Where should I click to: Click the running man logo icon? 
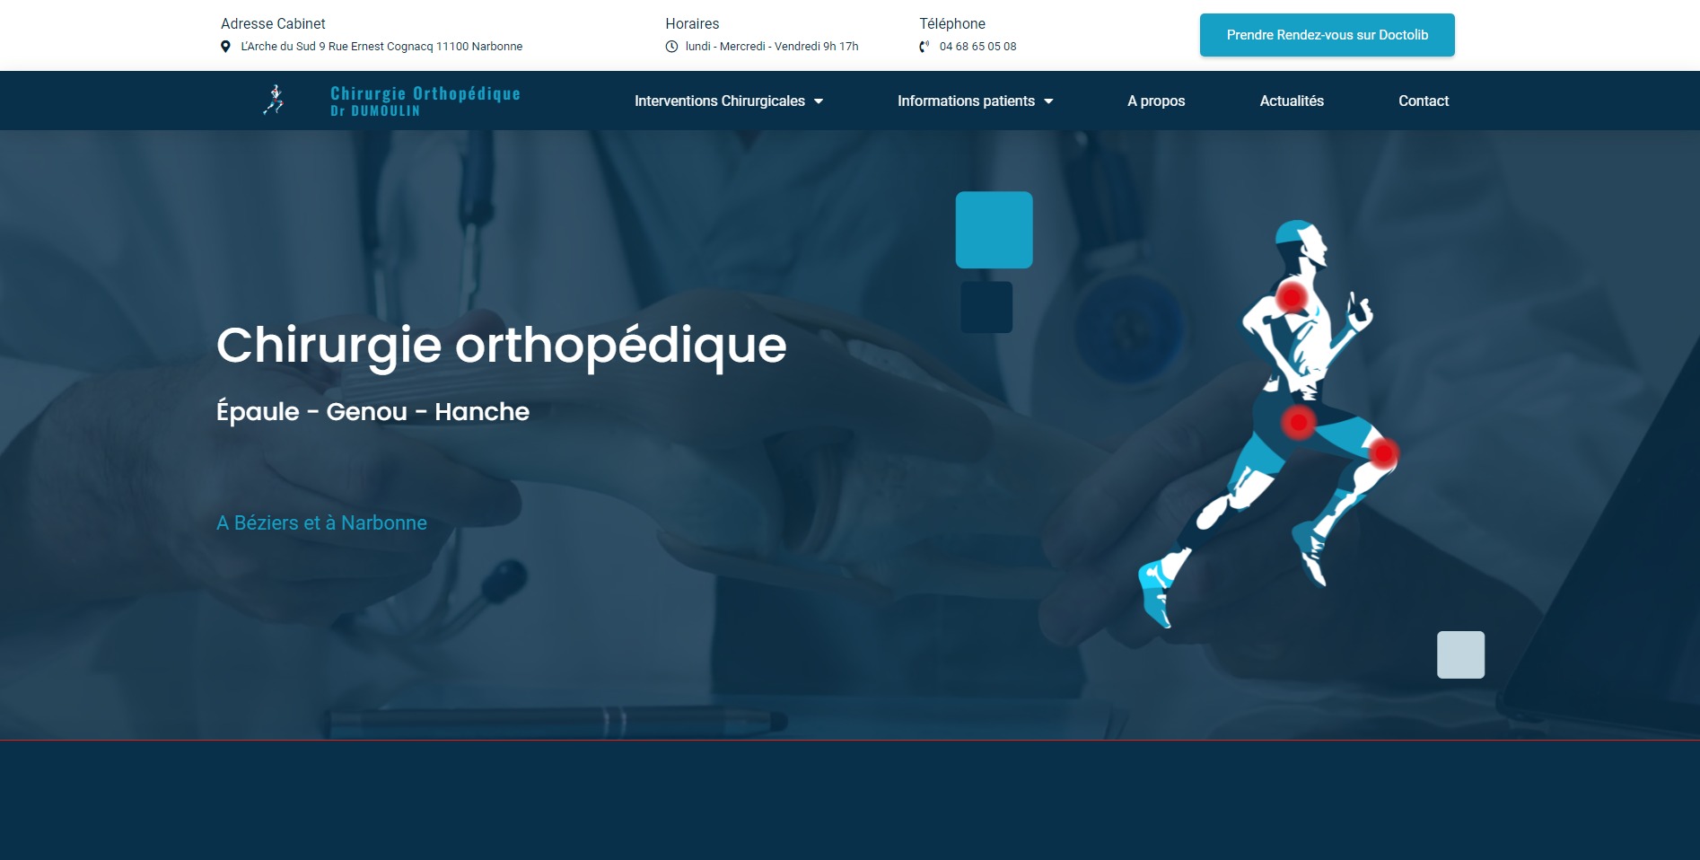pos(275,101)
